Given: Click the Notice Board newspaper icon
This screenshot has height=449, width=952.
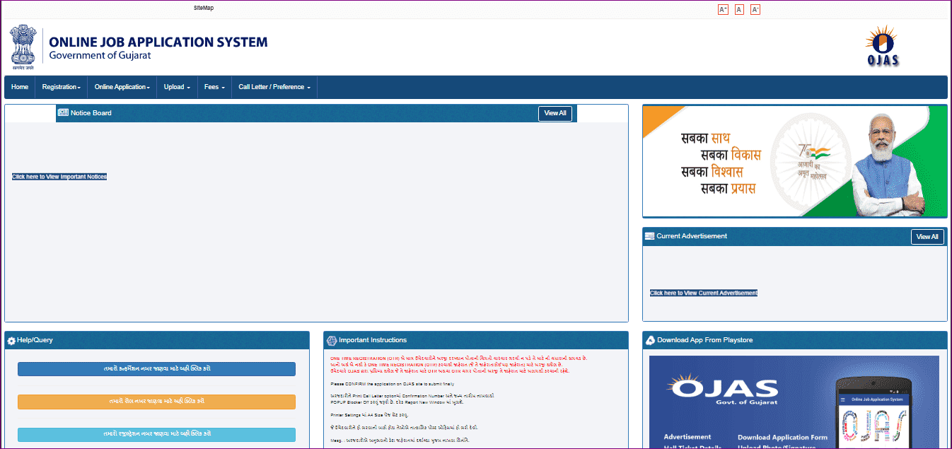Looking at the screenshot, I should (x=63, y=113).
